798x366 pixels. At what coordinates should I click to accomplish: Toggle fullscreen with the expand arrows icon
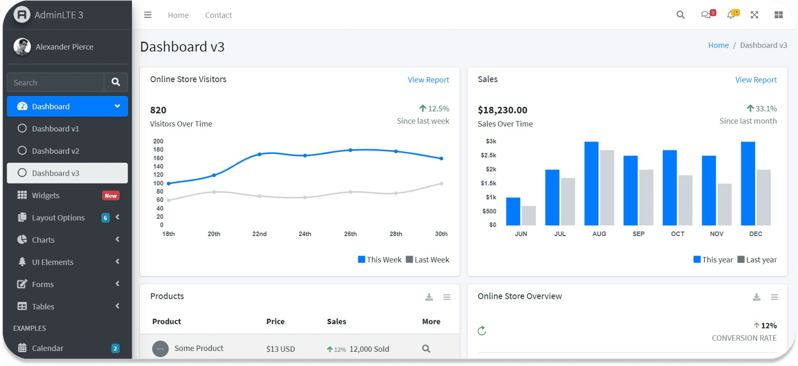coord(754,15)
